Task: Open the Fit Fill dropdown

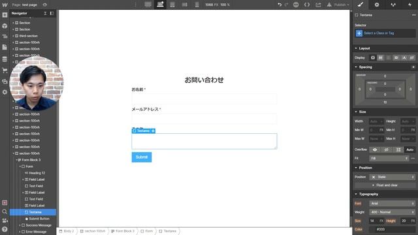Action: coord(389,158)
